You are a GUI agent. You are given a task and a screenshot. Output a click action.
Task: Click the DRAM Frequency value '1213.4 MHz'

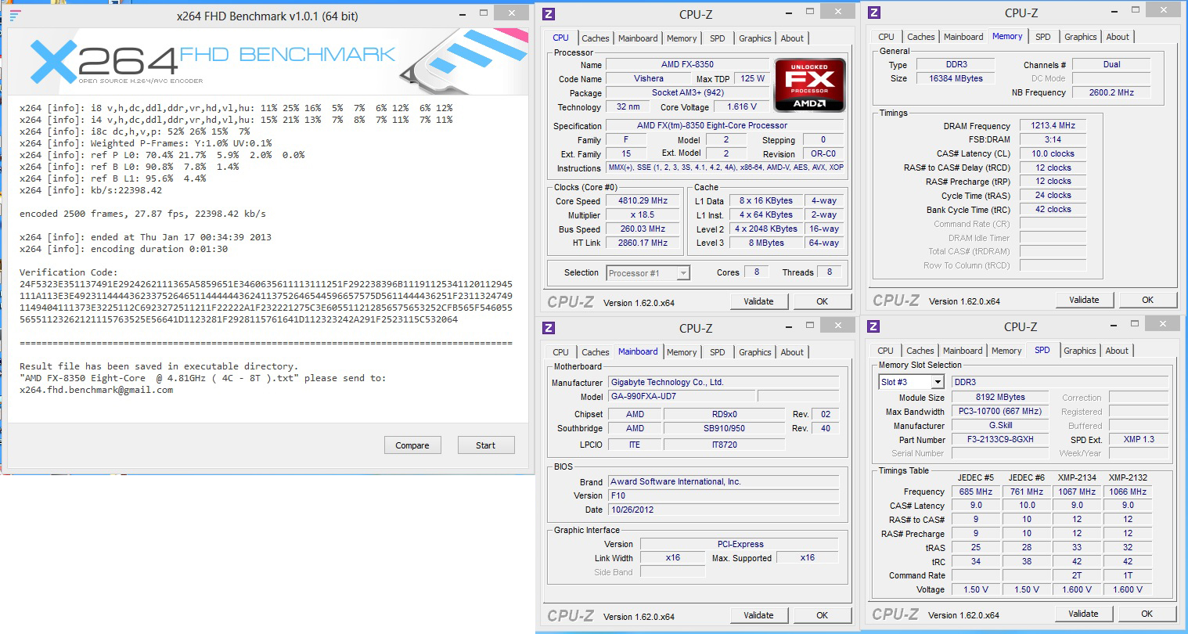coord(1053,125)
